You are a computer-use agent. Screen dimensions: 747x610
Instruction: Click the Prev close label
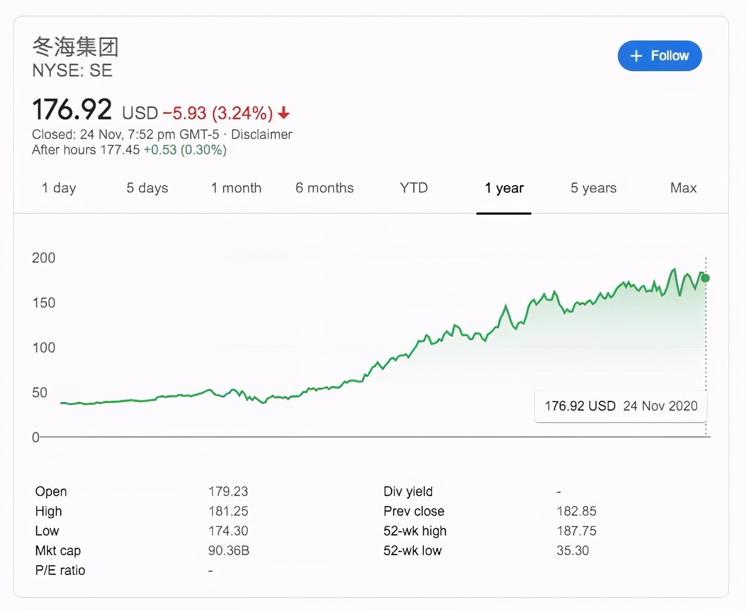[x=414, y=511]
